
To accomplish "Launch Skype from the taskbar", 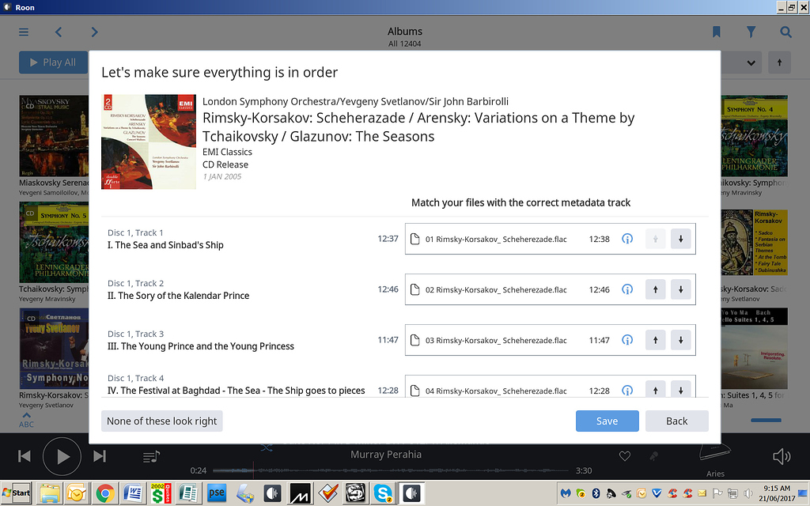I will click(x=383, y=493).
